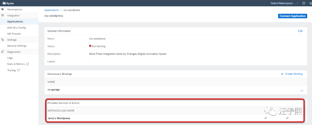Select Diagnostics sidebar section

pos(14,52)
